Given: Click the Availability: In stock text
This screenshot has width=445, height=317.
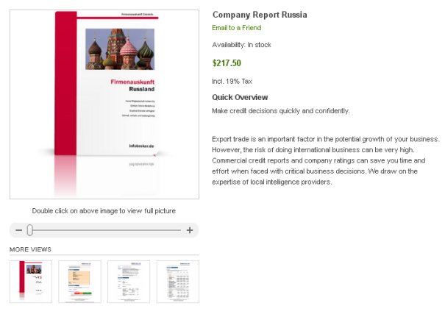Looking at the screenshot, I should pos(241,45).
